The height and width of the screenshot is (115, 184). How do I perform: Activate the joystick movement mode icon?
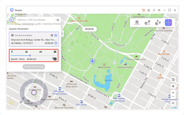(x=168, y=23)
